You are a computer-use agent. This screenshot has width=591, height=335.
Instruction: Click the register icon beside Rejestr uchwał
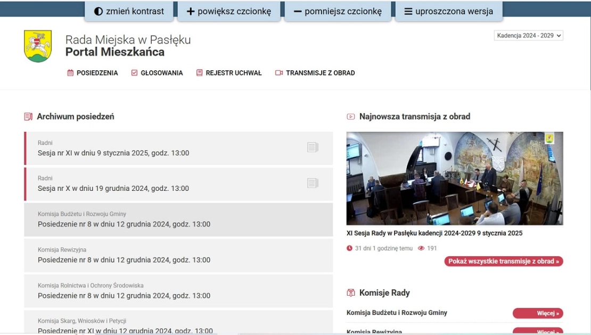click(x=200, y=73)
